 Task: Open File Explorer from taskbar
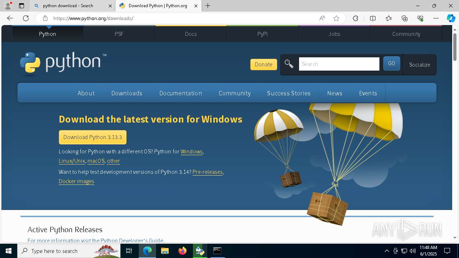(165, 251)
